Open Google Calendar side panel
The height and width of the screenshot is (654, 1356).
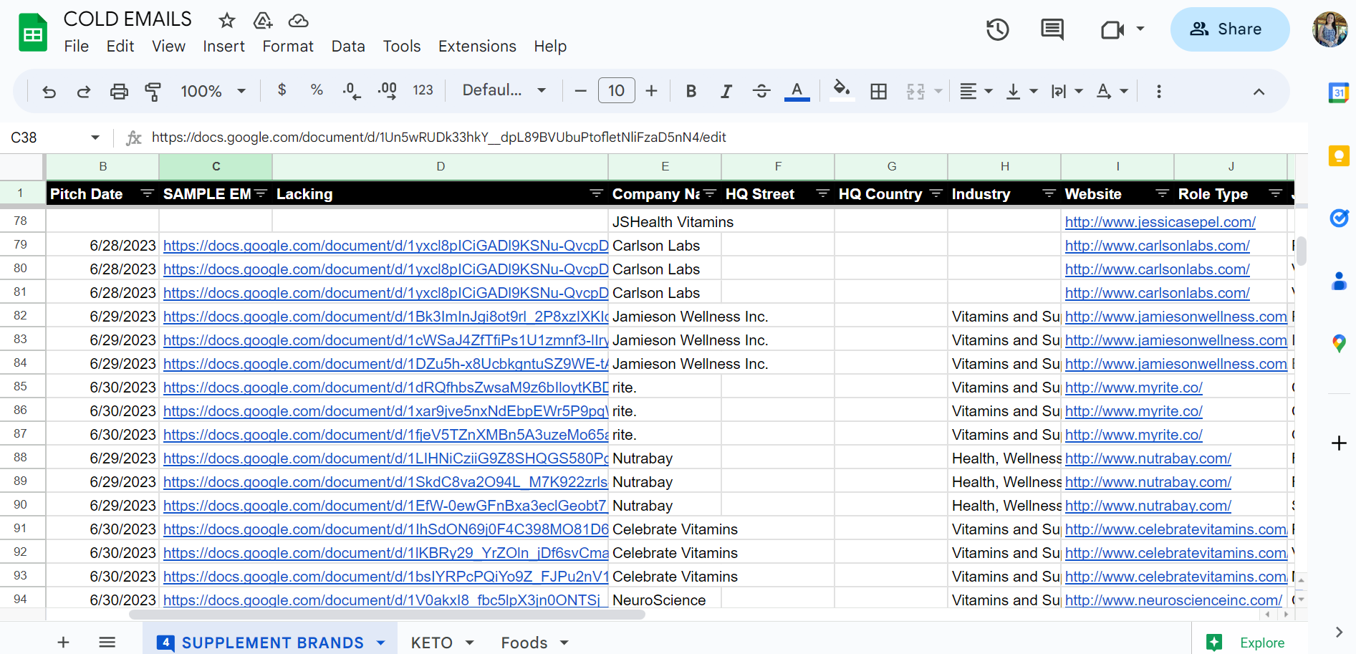click(1339, 92)
